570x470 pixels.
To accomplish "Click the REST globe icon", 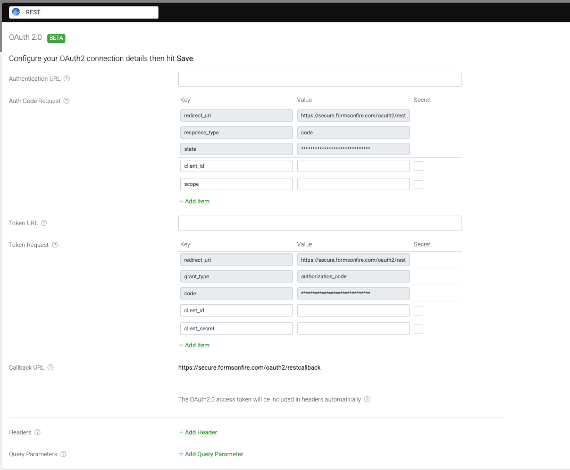I will tap(16, 12).
